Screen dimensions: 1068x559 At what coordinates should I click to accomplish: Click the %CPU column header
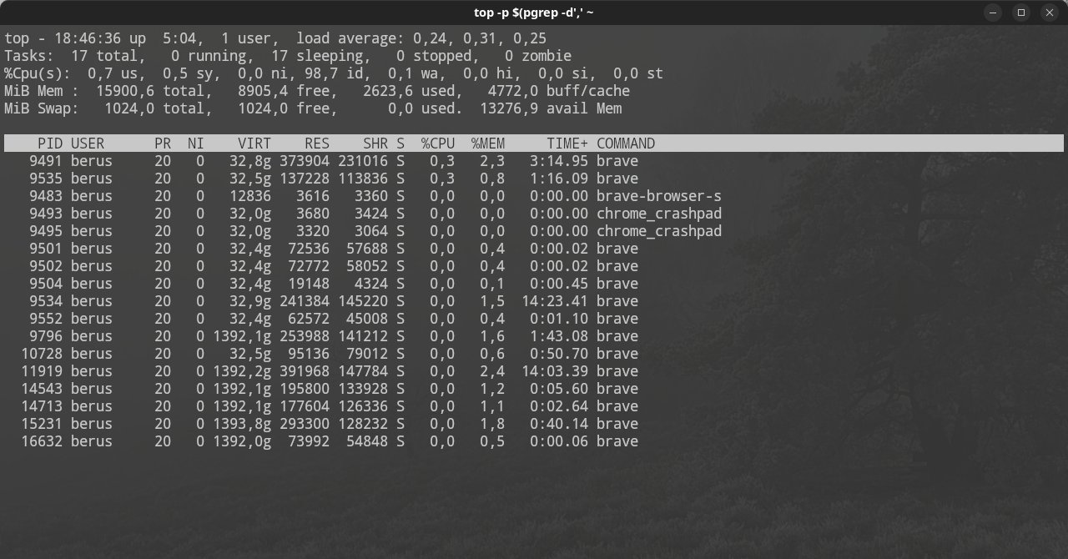(x=438, y=144)
